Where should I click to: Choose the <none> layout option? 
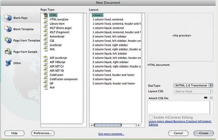point(98,15)
